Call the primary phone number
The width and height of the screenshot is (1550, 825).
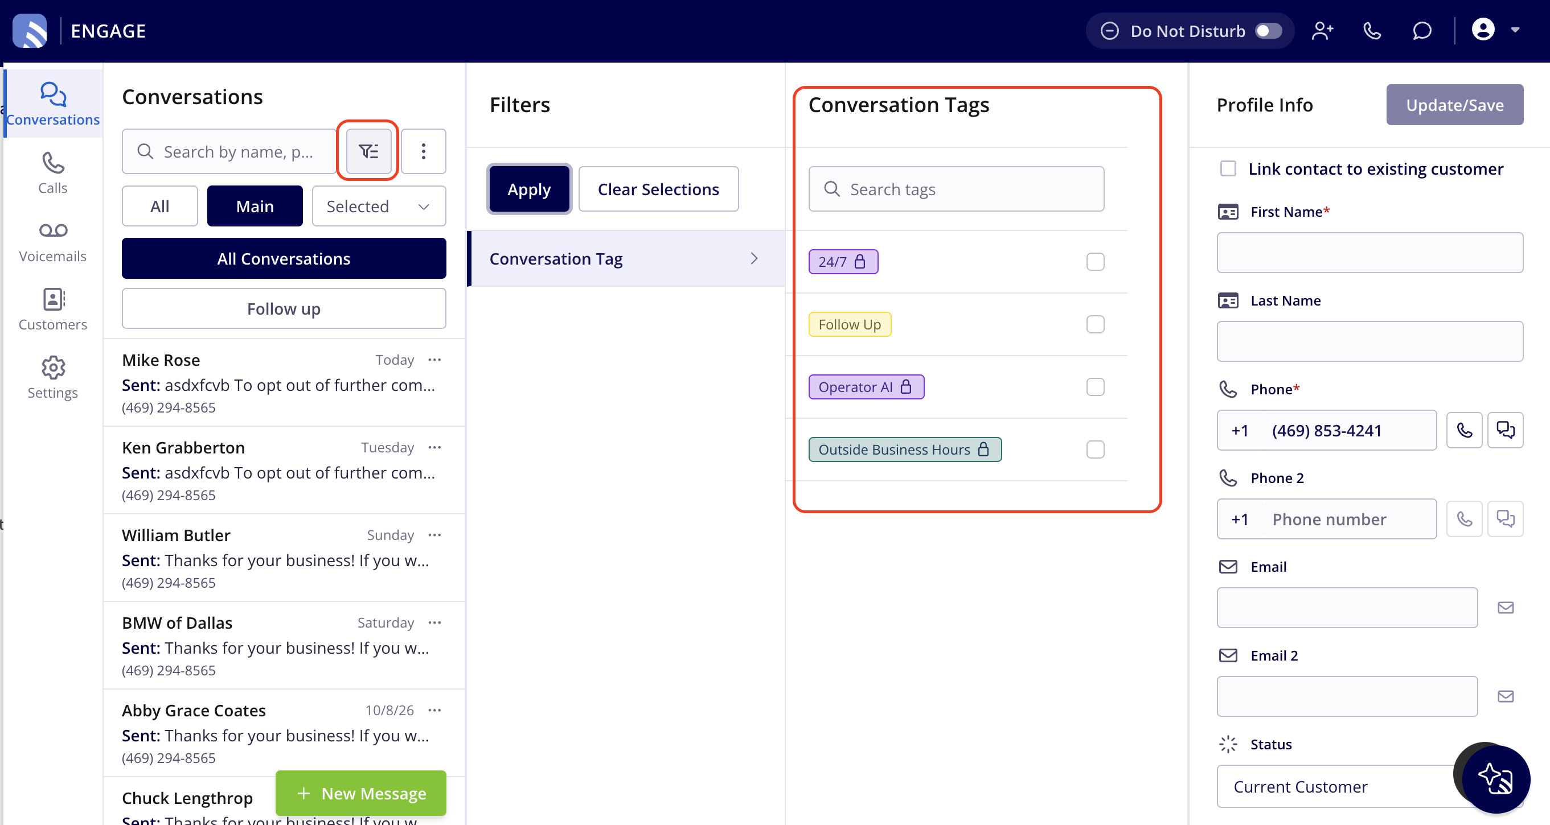point(1464,430)
